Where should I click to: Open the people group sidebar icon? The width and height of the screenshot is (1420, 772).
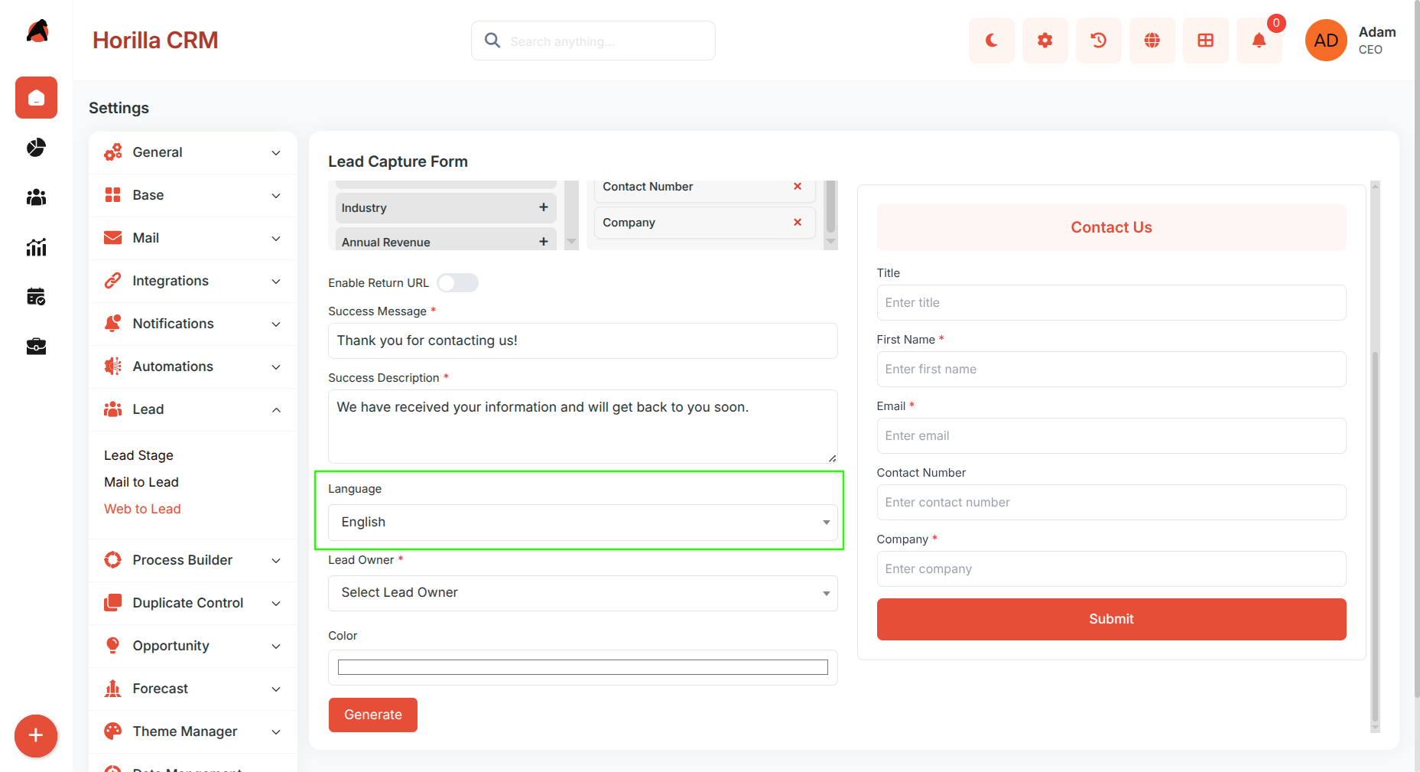(36, 197)
